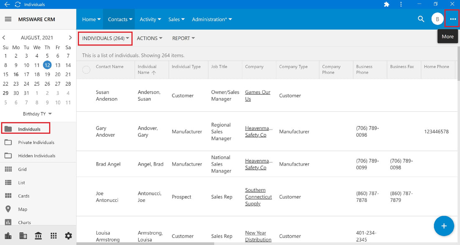Open the search magnifier icon
460x245 pixels.
[x=421, y=19]
